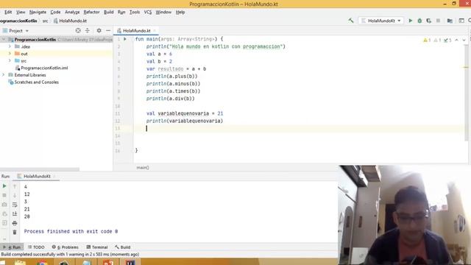Open the HolaMundoKt run configuration dropdown

(381, 21)
